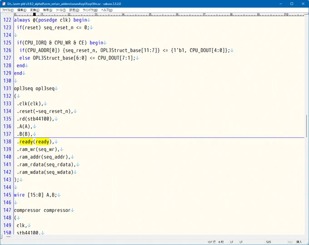Click the Sakura app icon in title bar
This screenshot has width=309, height=245.
(x=4, y=4)
